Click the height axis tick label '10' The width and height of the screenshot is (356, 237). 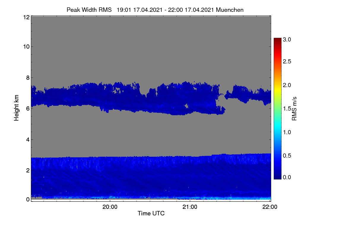coord(26,47)
